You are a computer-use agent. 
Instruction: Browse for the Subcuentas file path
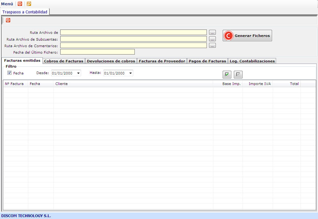(212, 39)
